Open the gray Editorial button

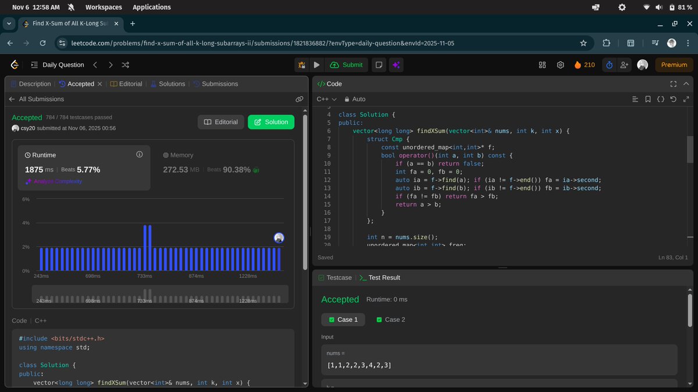[x=220, y=122]
